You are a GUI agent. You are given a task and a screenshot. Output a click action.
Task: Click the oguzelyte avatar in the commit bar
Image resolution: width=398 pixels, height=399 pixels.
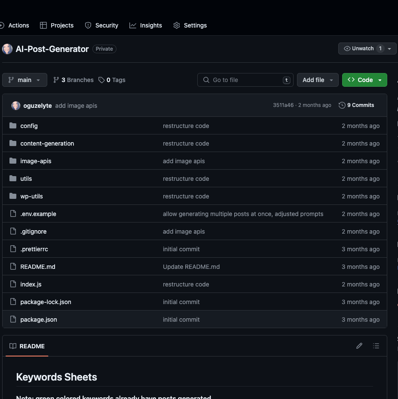click(x=16, y=106)
